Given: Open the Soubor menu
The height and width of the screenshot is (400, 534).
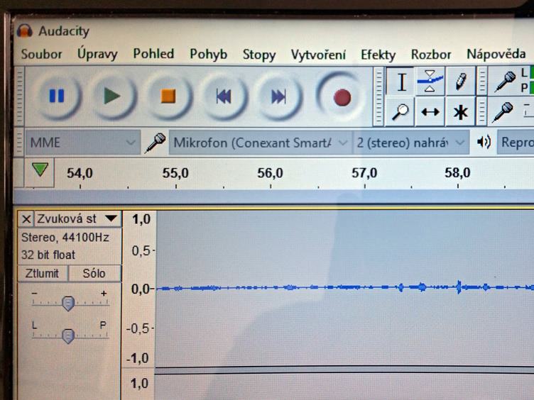Looking at the screenshot, I should coord(42,55).
